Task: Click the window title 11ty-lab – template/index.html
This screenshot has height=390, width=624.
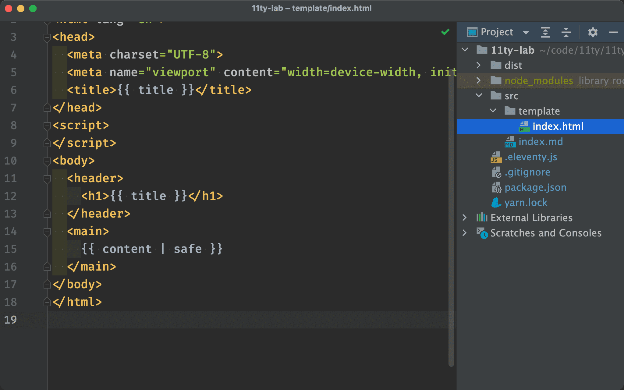Action: (312, 8)
